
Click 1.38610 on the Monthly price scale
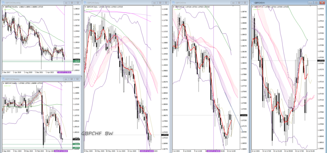[x=76, y=9]
